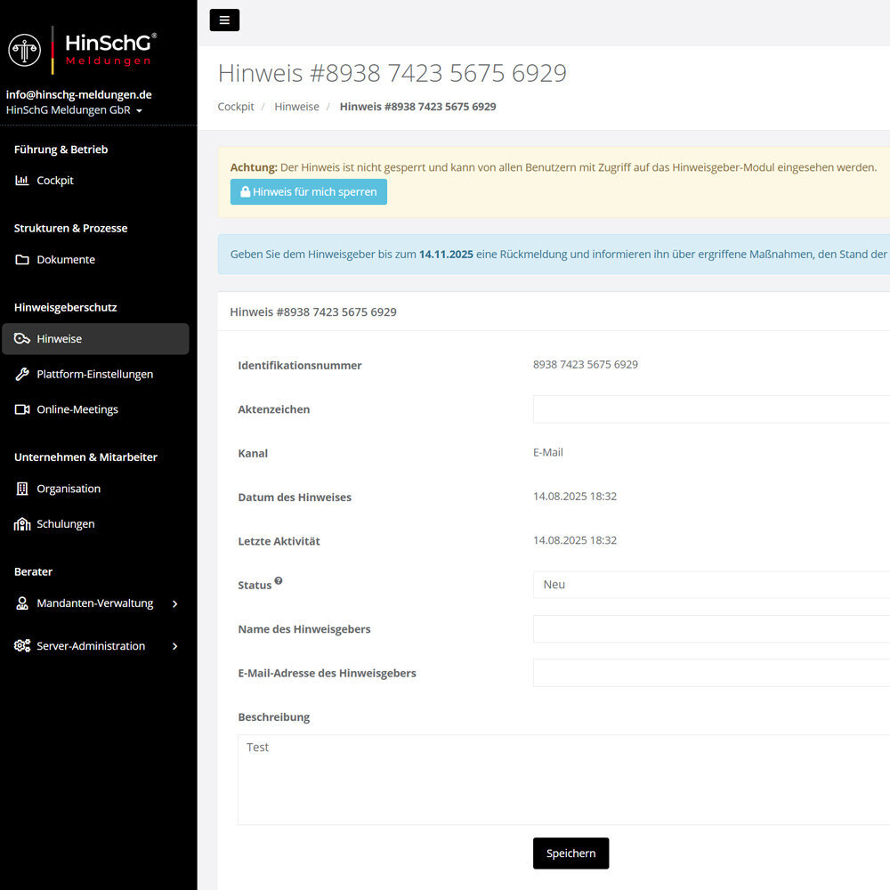Expand the Mandanten-Verwaltung submenu
890x890 pixels.
[x=174, y=603]
